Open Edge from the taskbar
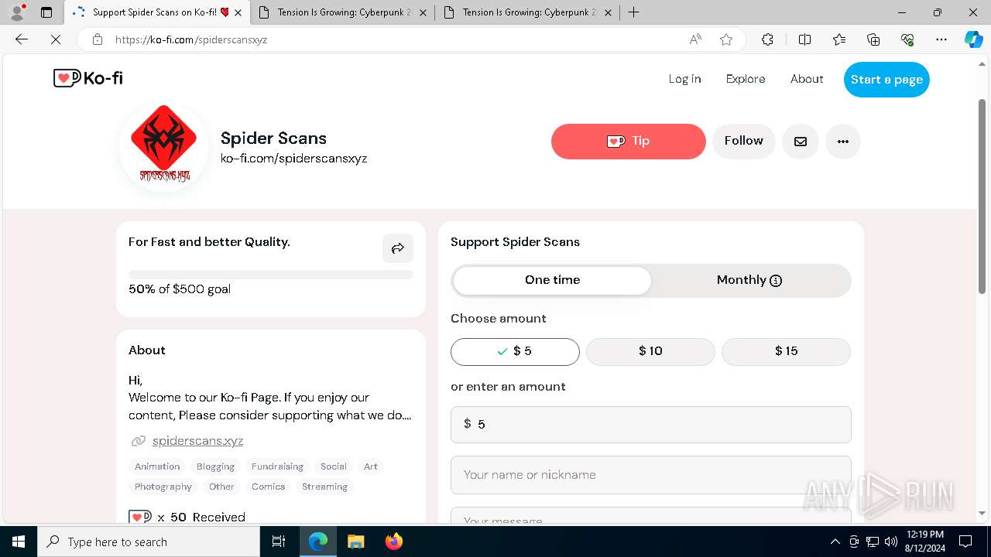 pyautogui.click(x=318, y=542)
